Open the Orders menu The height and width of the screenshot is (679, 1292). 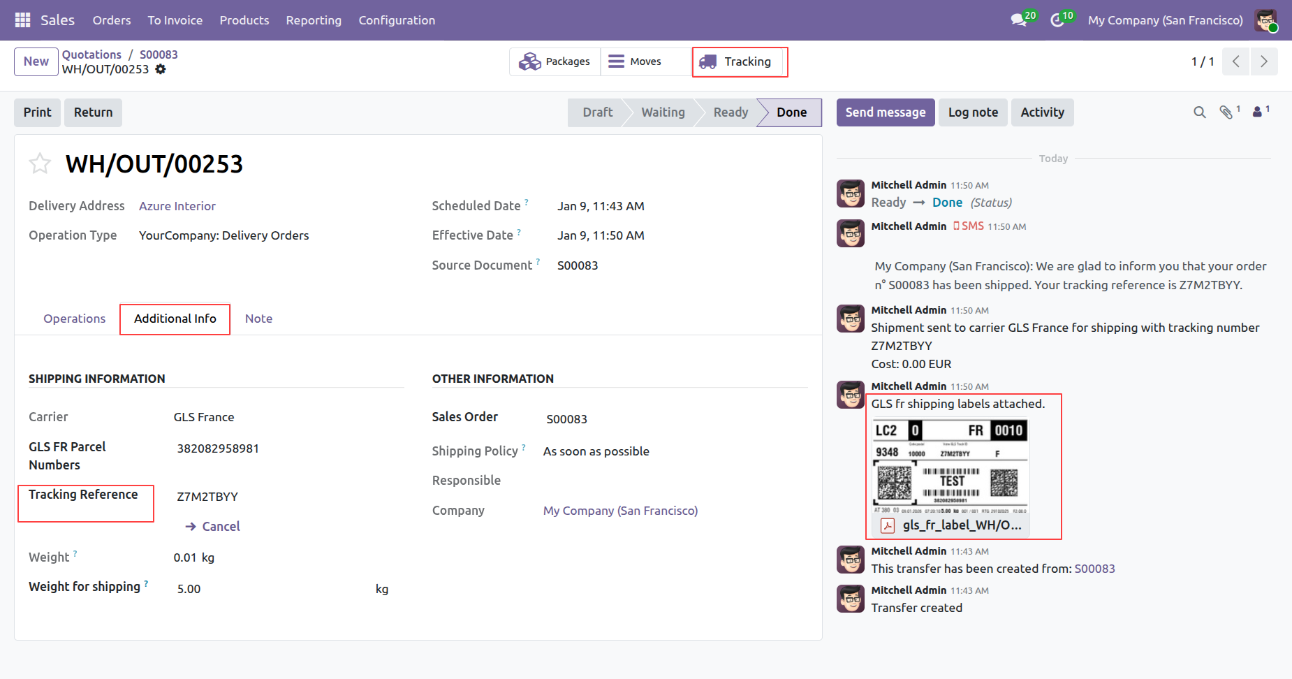click(x=112, y=20)
